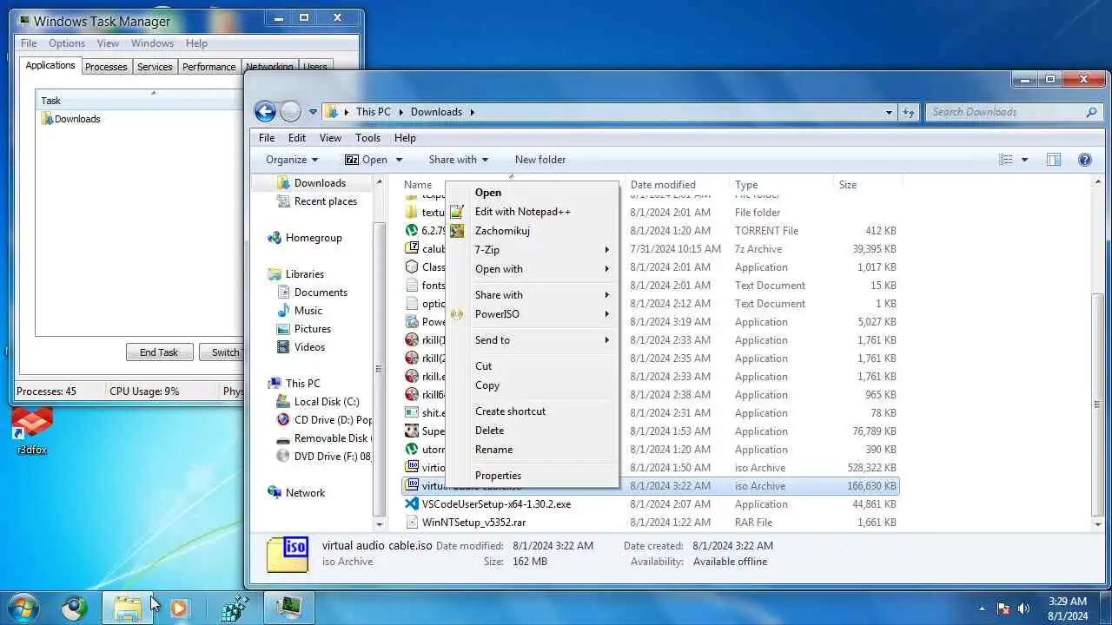The width and height of the screenshot is (1112, 625).
Task: Open Explorer help icon
Action: click(1084, 160)
